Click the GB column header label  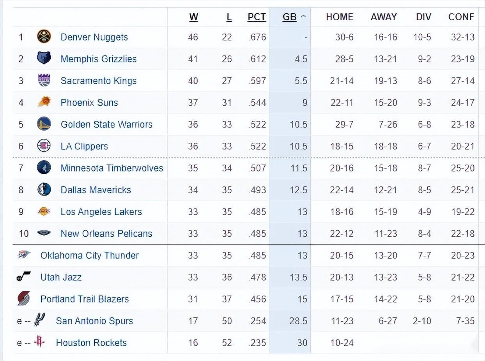click(x=289, y=17)
